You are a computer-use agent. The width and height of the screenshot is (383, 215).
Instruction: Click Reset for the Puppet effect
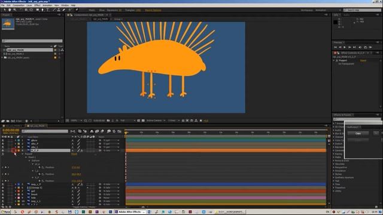(x=363, y=60)
